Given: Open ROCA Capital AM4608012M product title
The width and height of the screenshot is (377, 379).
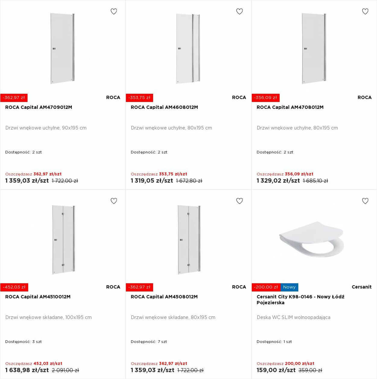Looking at the screenshot, I should pyautogui.click(x=164, y=107).
